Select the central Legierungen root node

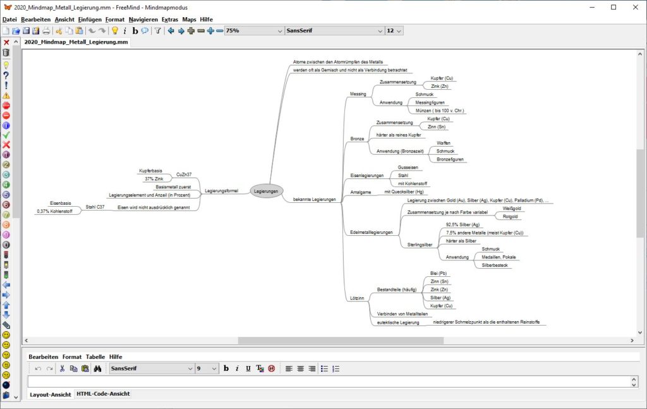(266, 191)
